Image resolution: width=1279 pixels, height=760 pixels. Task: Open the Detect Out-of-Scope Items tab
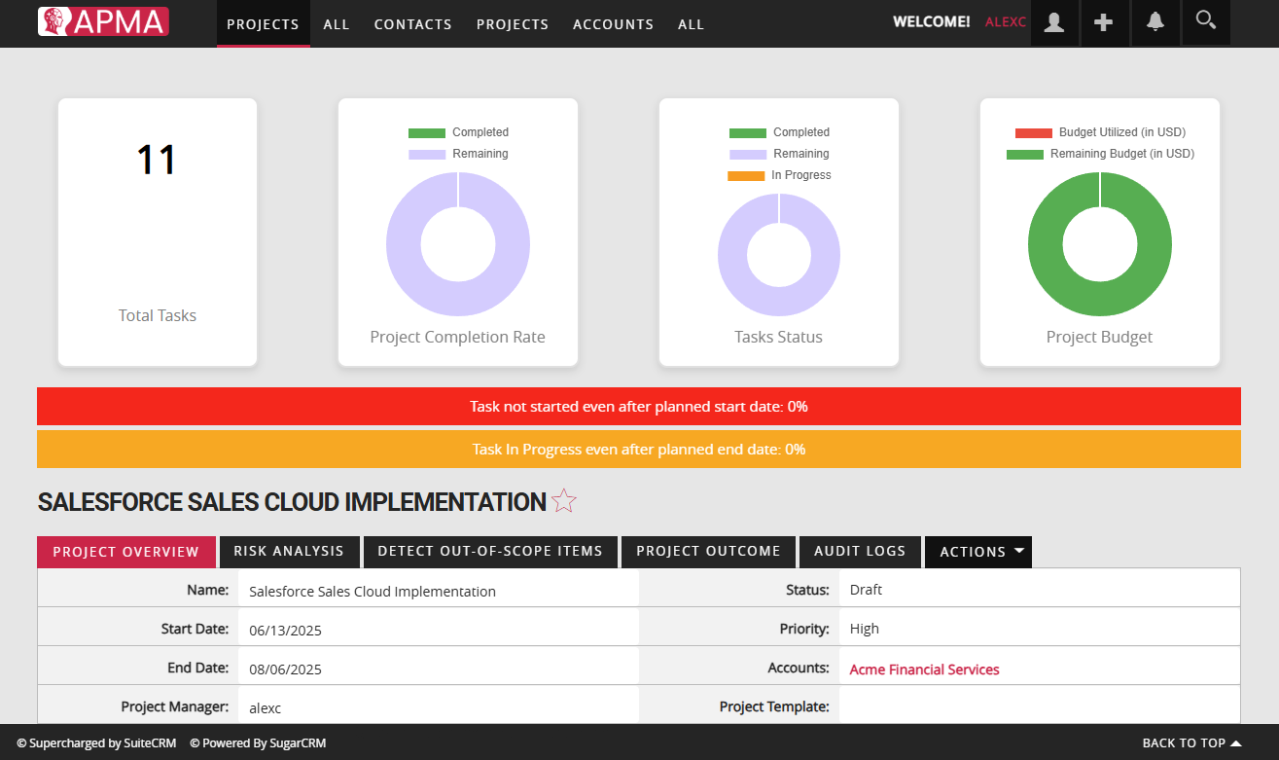tap(490, 551)
